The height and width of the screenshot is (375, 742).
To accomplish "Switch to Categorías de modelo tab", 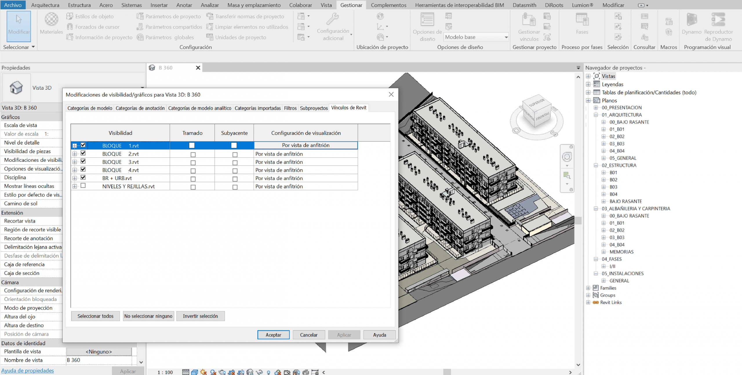I will click(x=90, y=108).
